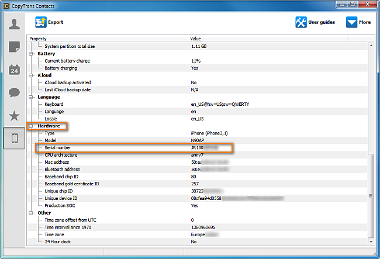Select the Serial number row

click(198, 148)
